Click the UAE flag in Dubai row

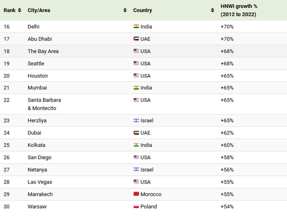[x=136, y=133]
